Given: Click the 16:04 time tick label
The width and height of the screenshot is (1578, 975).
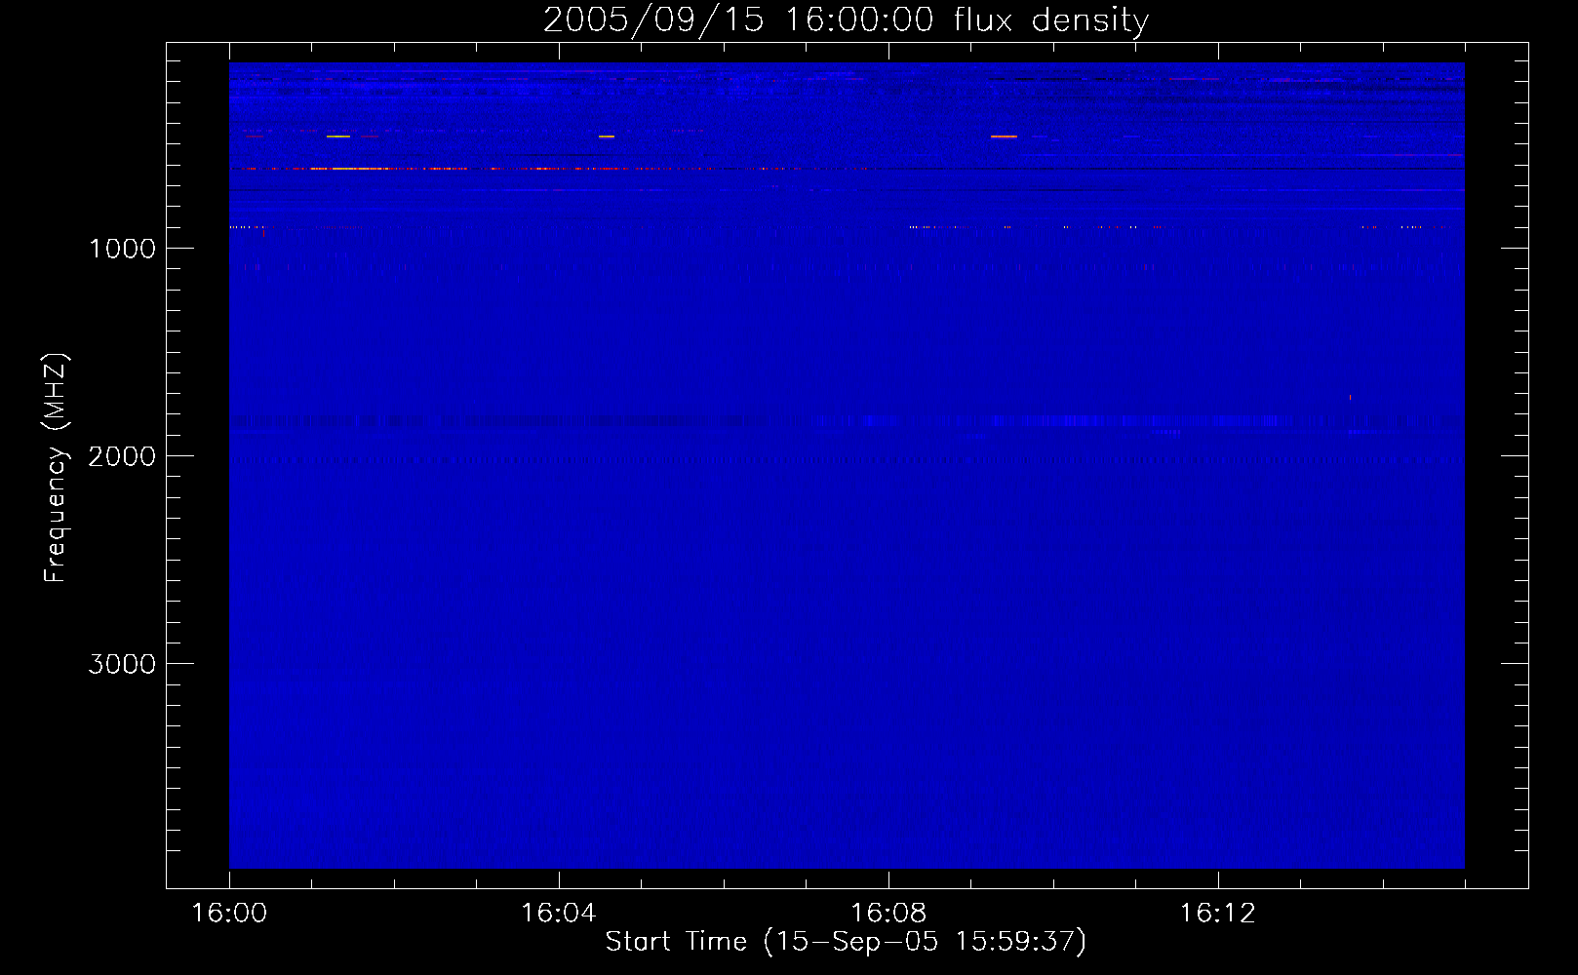Looking at the screenshot, I should (x=559, y=914).
